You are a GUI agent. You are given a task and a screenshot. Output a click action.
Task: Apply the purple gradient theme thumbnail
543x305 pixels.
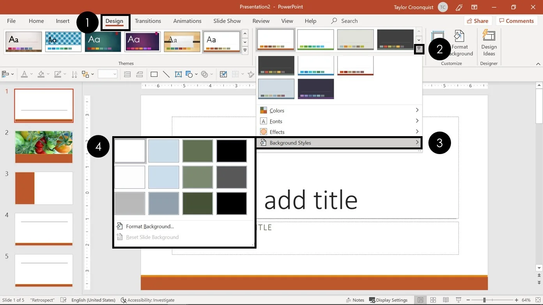pos(142,42)
